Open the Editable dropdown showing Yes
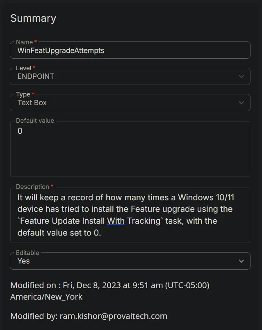Screen dimensions: 262x330 [130, 261]
